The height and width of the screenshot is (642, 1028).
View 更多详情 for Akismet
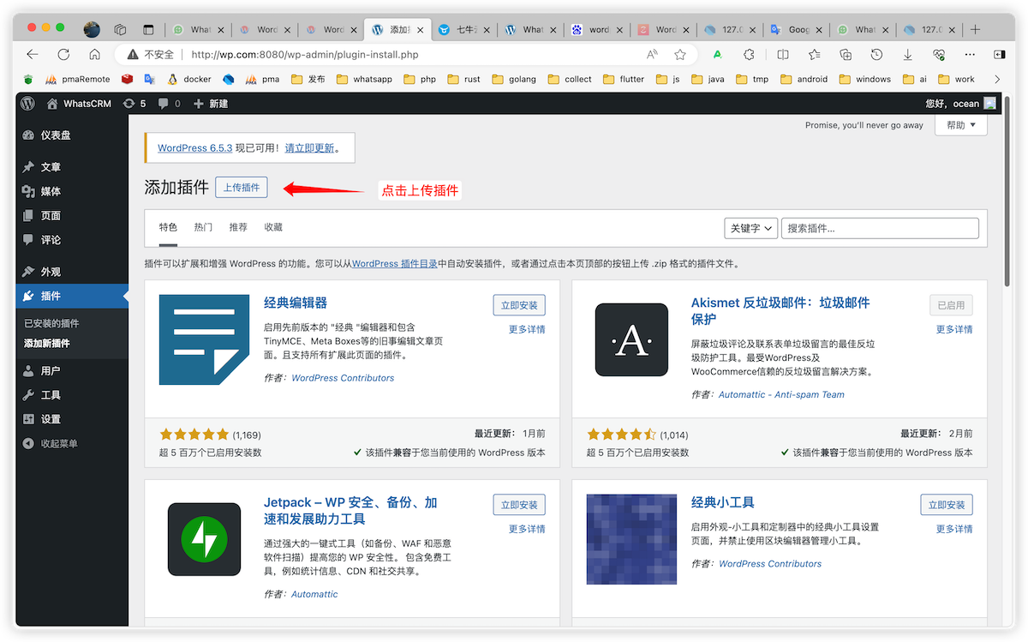[x=954, y=329]
